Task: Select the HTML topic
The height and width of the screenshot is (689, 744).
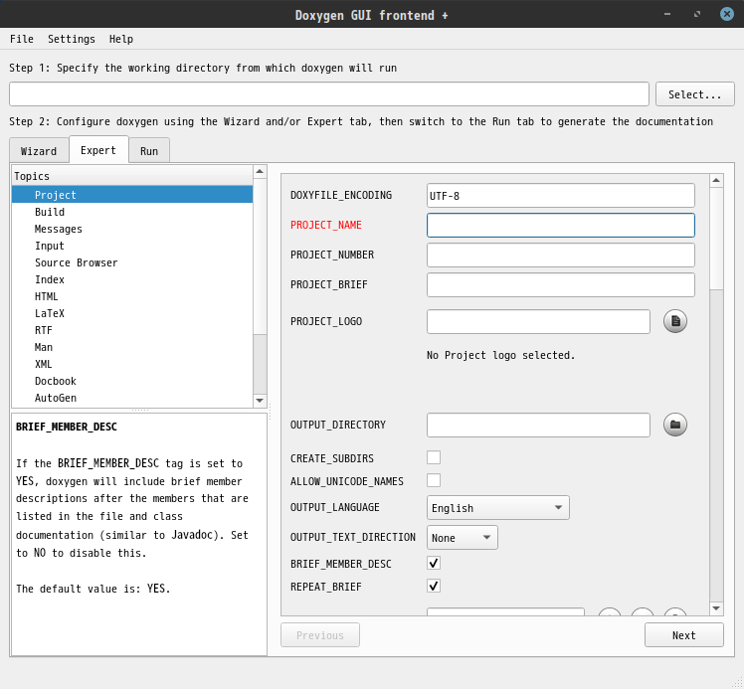Action: click(x=132, y=296)
